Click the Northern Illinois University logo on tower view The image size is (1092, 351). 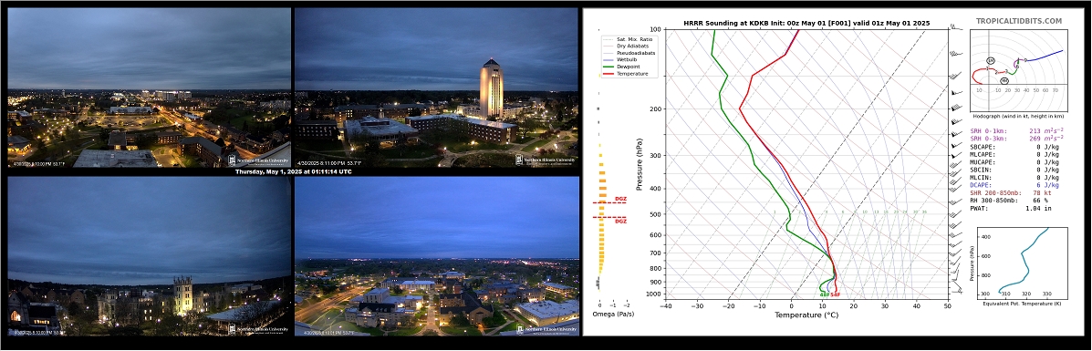click(x=546, y=160)
